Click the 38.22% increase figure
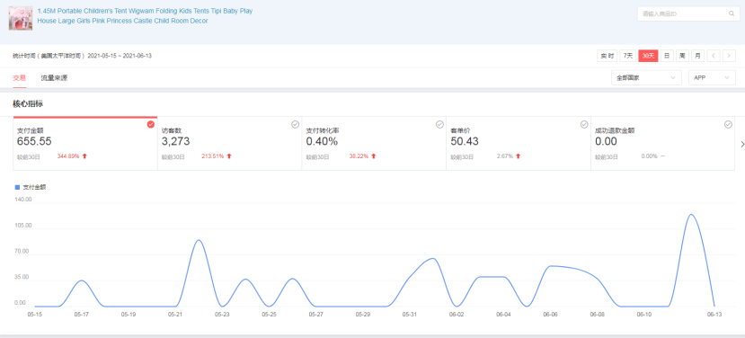The width and height of the screenshot is (745, 338). coord(359,156)
